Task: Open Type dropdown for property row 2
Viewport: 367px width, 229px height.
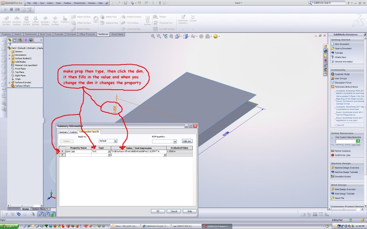Action: pyautogui.click(x=109, y=155)
